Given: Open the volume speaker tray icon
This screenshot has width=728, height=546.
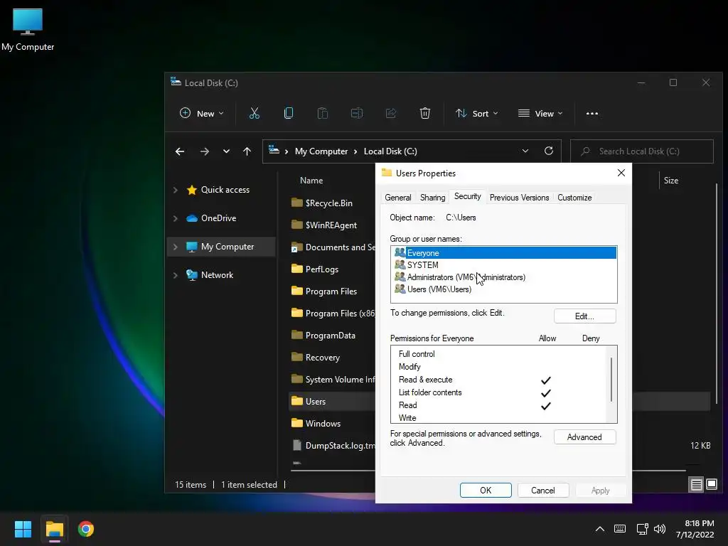Looking at the screenshot, I should [659, 529].
